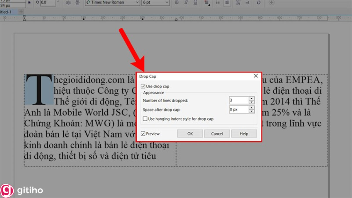Apply italic formatting to text

(x=186, y=3)
